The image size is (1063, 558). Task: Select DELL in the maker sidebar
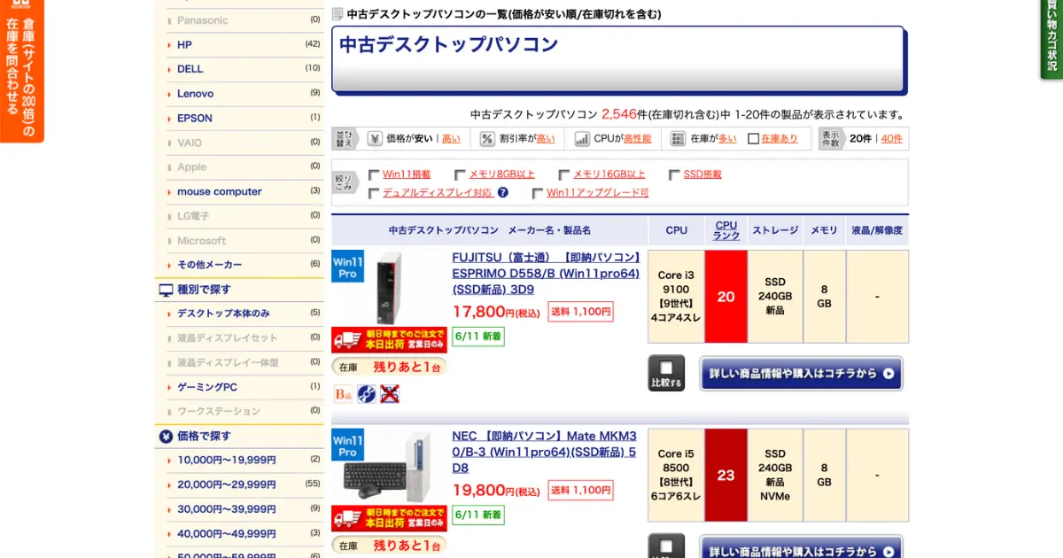pyautogui.click(x=190, y=69)
